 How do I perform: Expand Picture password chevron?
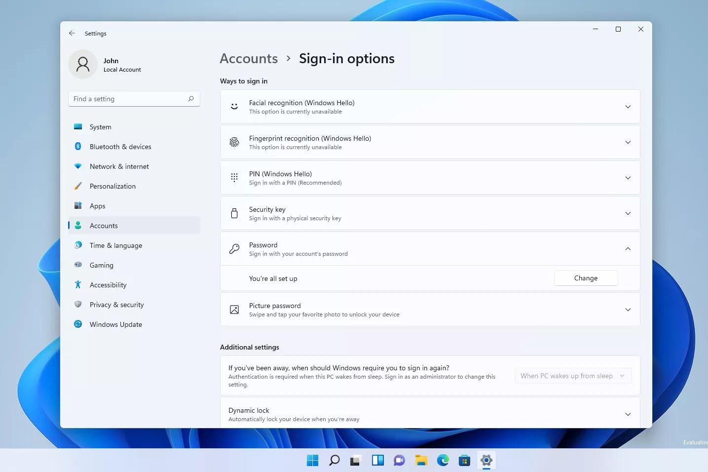pos(628,310)
